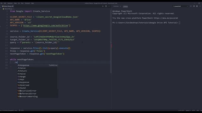Click the split editor icon
Image resolution: width=202 pixels, height=113 pixels.
106,6
